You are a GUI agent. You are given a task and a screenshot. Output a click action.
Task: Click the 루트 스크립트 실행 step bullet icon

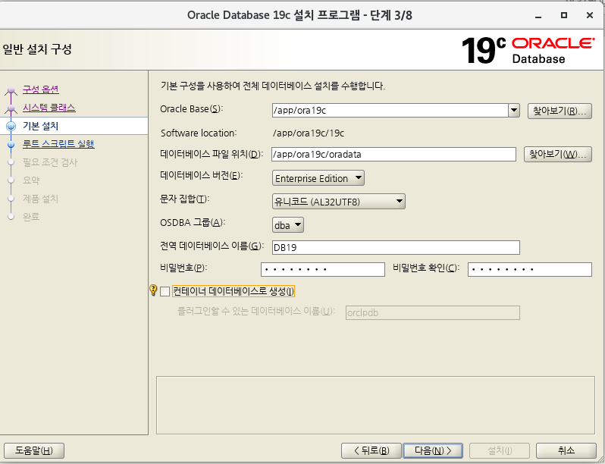[x=11, y=144]
